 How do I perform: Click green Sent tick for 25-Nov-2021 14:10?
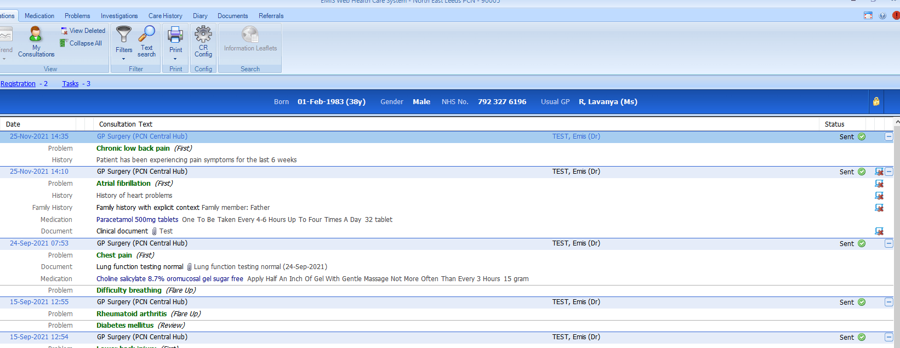pyautogui.click(x=862, y=172)
